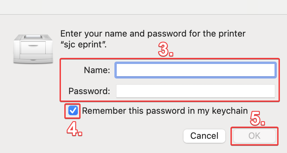Focus the Name text field
287x153 pixels.
(196, 70)
